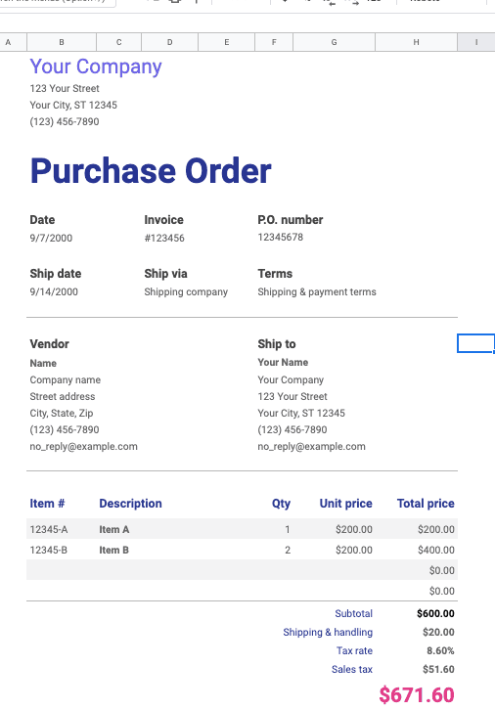Select item number 12345-B cell
495x710 pixels.
click(49, 550)
